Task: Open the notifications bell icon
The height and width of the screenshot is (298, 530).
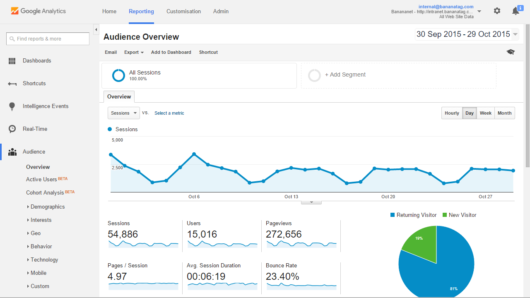Action: click(x=516, y=11)
